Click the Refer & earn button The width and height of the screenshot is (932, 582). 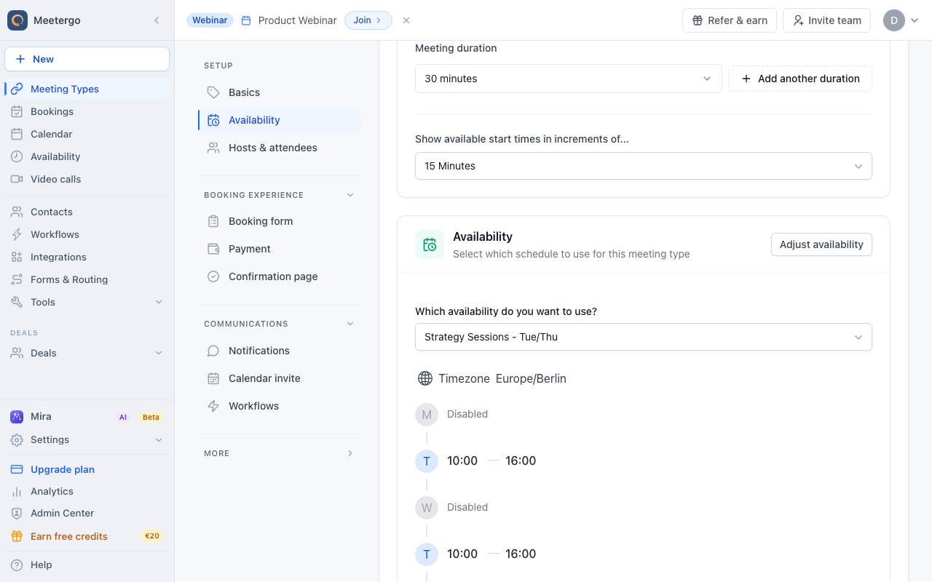pyautogui.click(x=730, y=20)
